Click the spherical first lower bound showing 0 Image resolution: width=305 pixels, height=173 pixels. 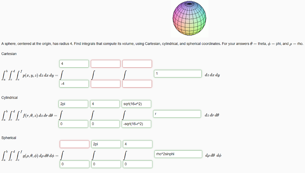[x=74, y=164]
